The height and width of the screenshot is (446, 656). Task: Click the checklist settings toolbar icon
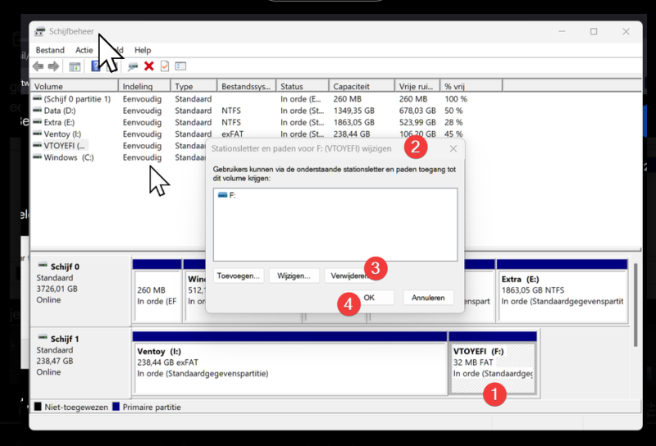point(180,66)
